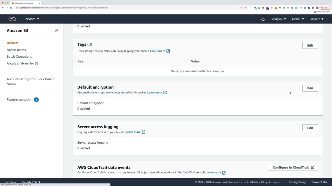332x186 pixels.
Task: Click the AWS logo home icon
Action: 12,19
